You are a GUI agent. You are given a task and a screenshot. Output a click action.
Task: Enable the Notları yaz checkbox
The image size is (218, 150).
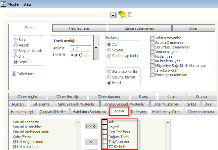coord(153,57)
